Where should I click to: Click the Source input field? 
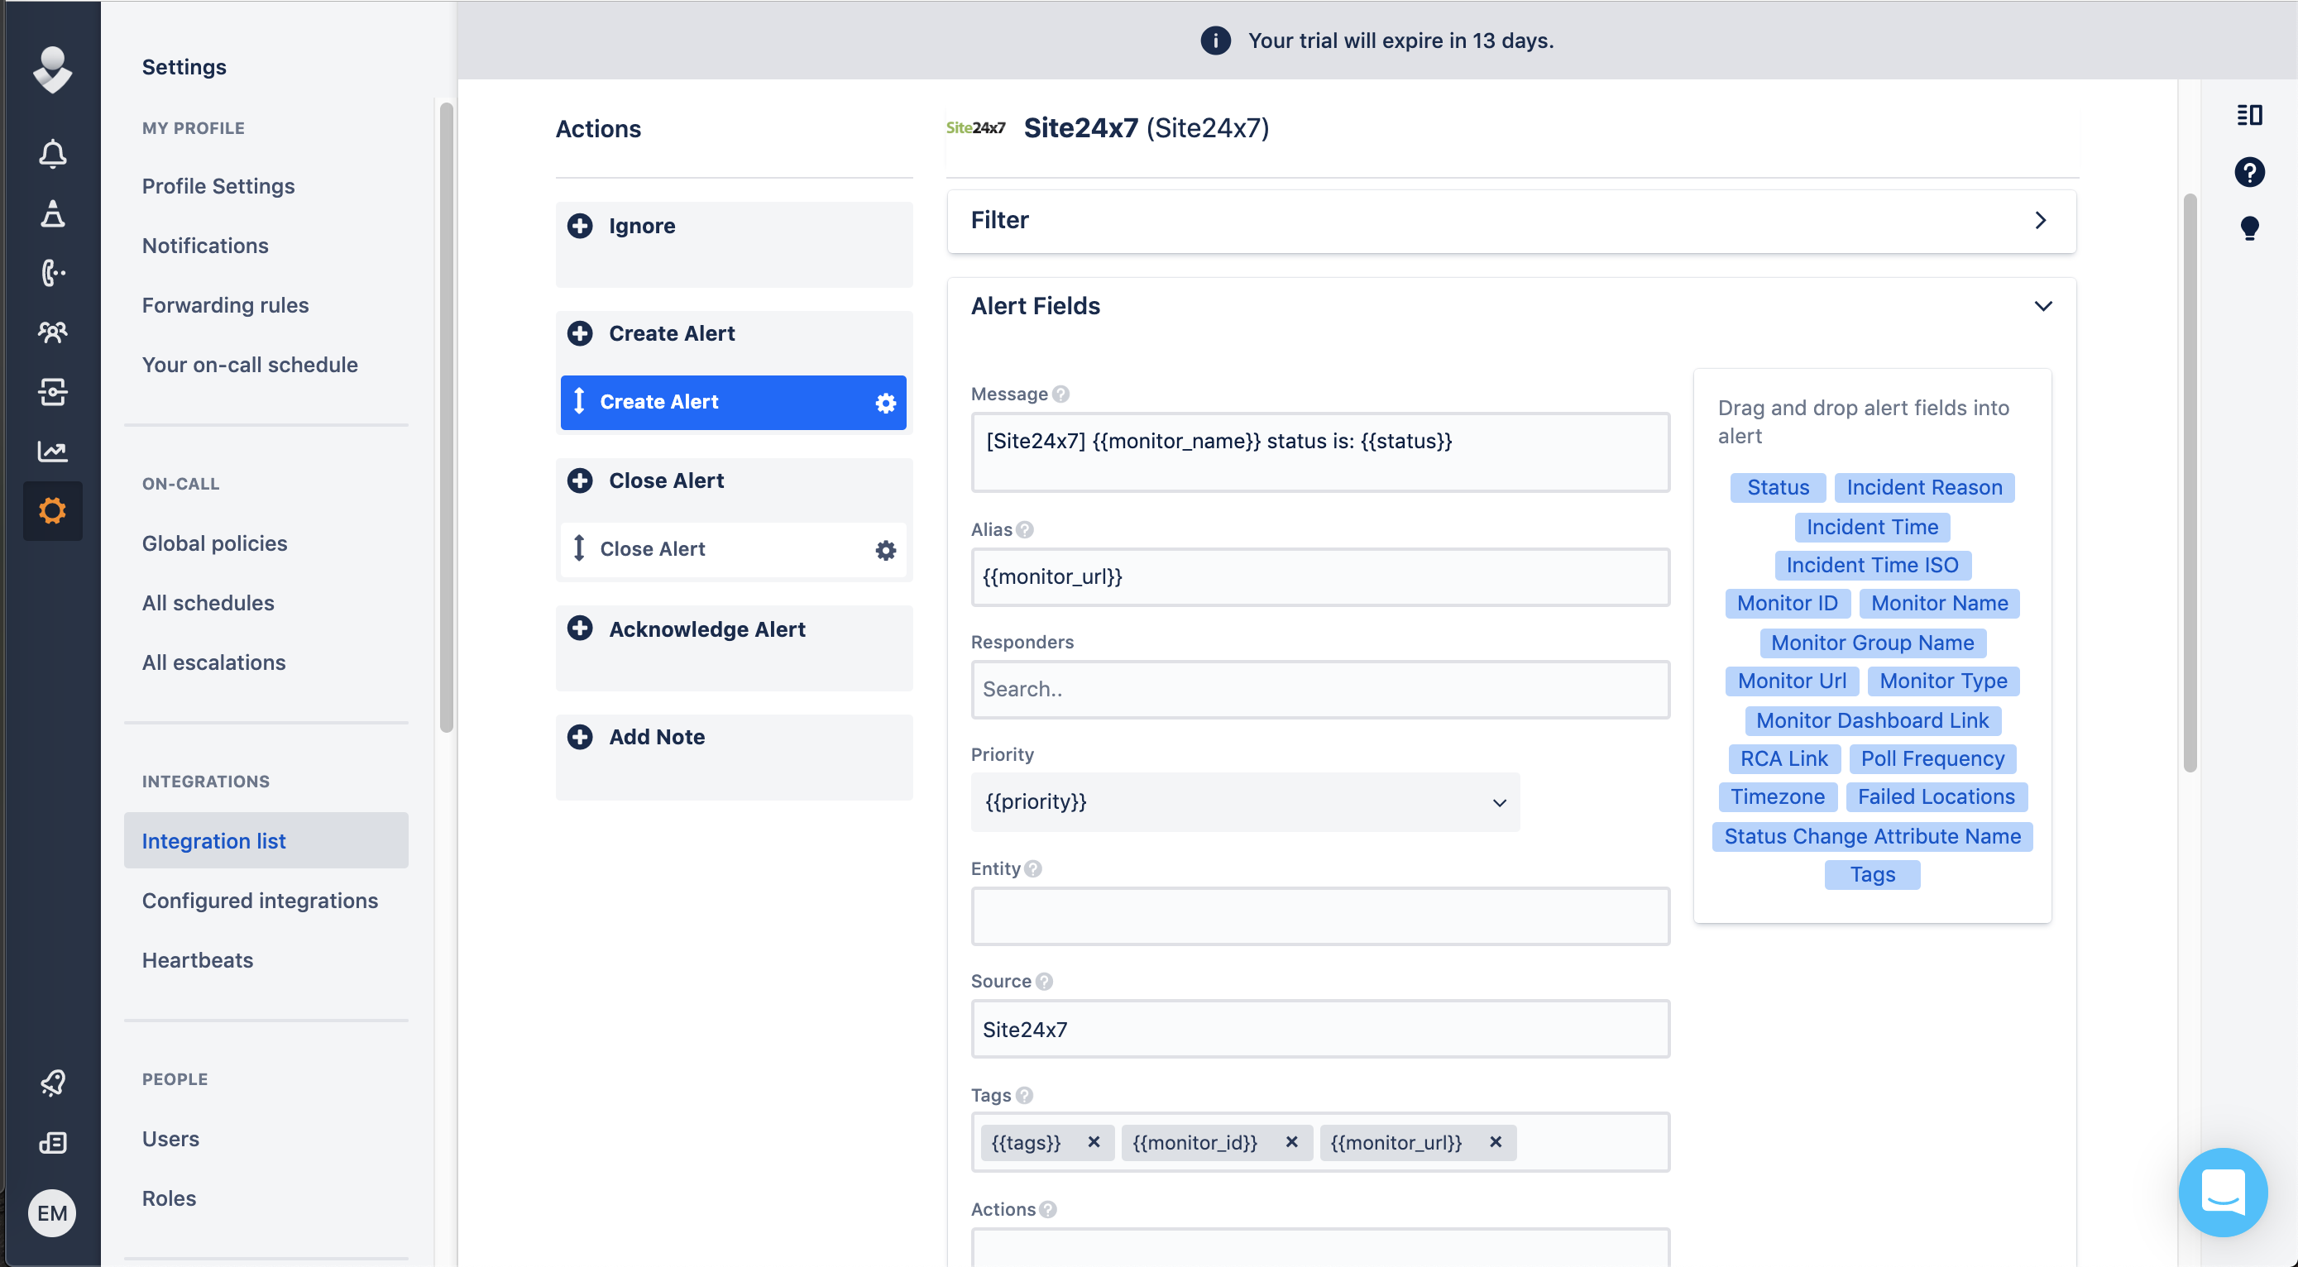tap(1319, 1029)
